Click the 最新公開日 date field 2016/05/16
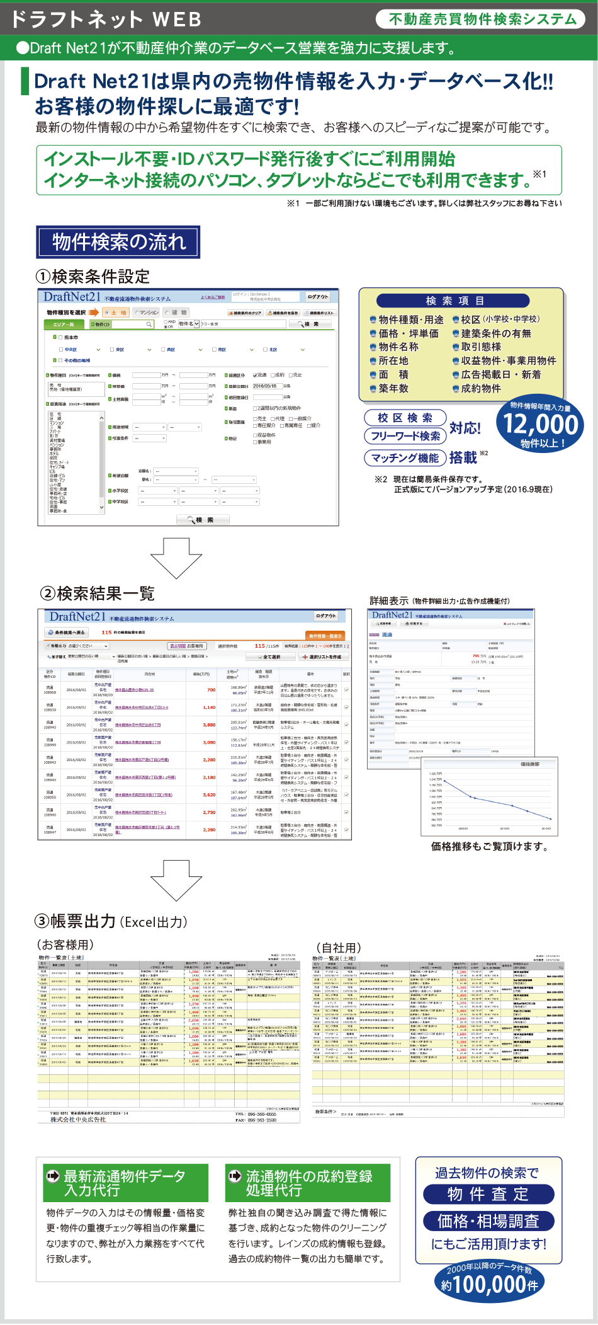The height and width of the screenshot is (1325, 598). pos(267,386)
